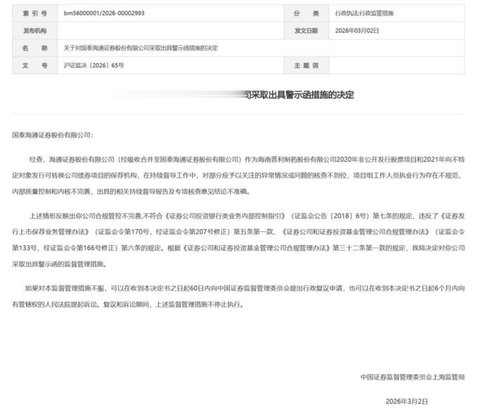Click the closing date 2026年3月2日

tap(407, 401)
